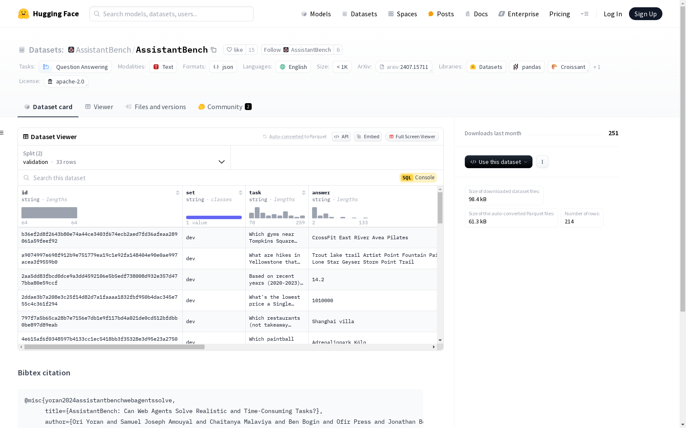The height and width of the screenshot is (428, 686).
Task: Click the Croissant library tag
Action: tap(569, 67)
